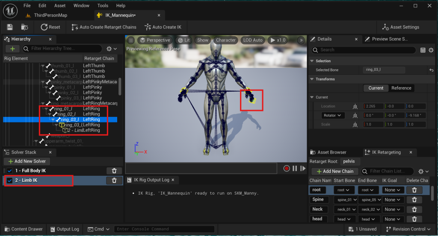Screen dimensions: 438x236
Task: Open root chain IK Goal None dropdown
Action: tap(393, 190)
